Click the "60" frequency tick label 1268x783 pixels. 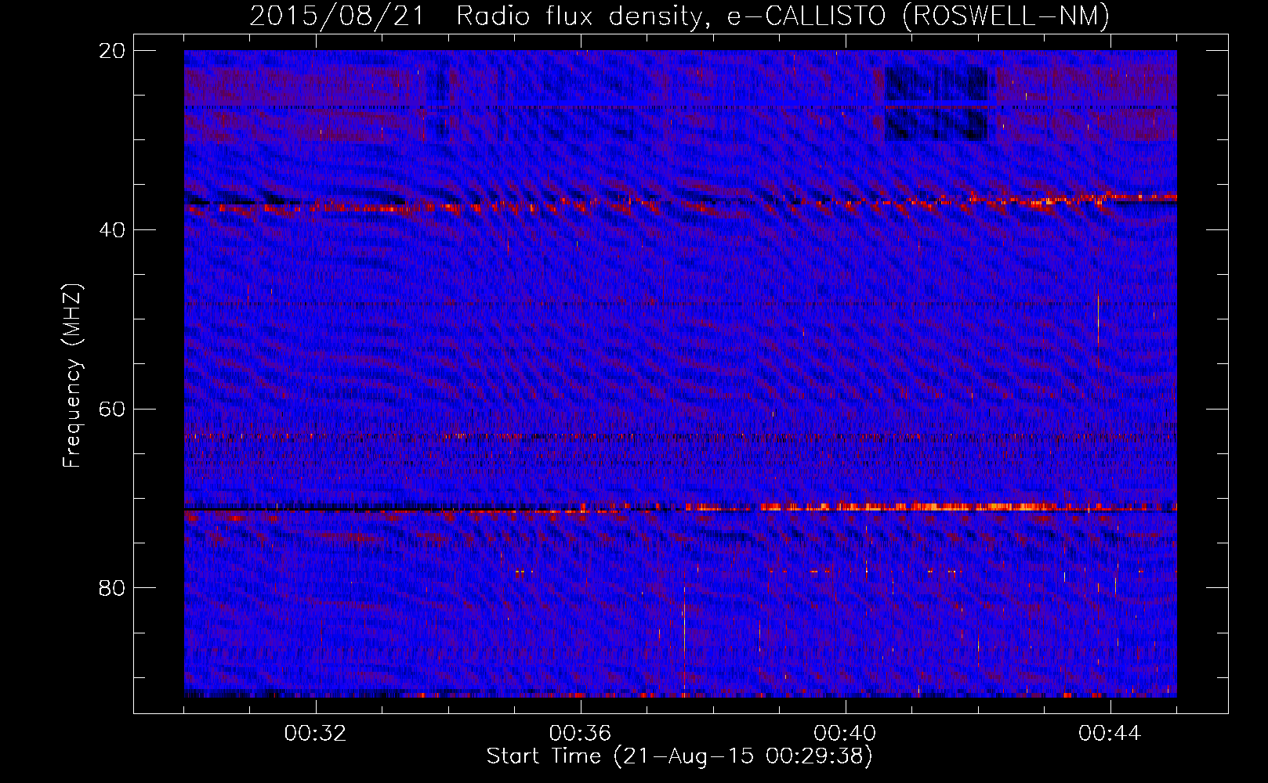112,409
